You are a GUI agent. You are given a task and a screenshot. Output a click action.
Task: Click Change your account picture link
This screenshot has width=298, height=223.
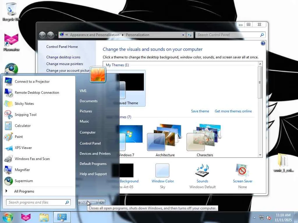coord(68,71)
